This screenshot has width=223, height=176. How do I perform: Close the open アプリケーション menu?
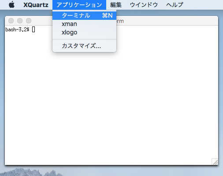pos(79,5)
